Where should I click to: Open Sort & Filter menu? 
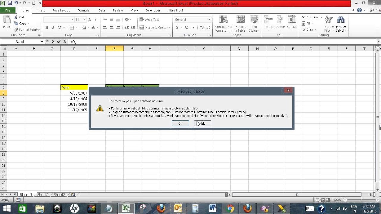(x=329, y=24)
